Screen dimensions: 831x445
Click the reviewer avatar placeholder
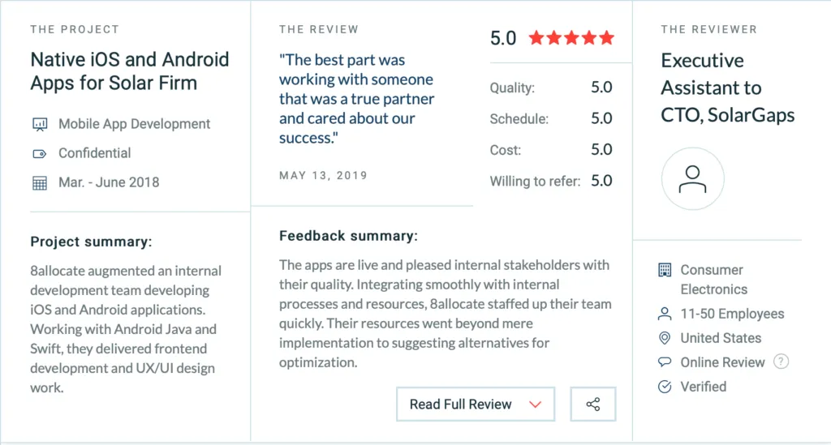pos(693,179)
